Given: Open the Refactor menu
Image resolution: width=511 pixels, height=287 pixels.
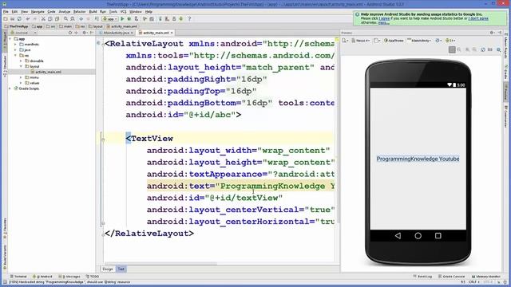Looking at the screenshot, I should pos(79,12).
